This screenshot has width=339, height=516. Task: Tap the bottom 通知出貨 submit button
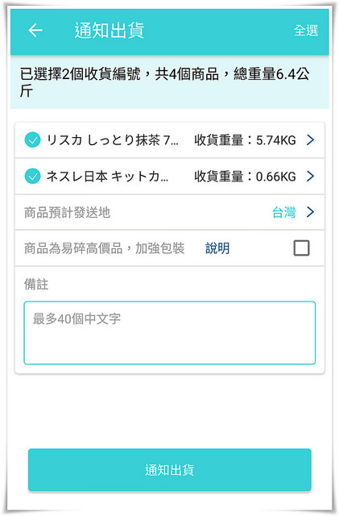[170, 469]
